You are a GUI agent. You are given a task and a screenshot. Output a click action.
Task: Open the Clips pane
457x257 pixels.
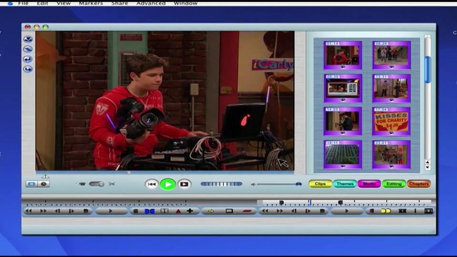point(320,184)
